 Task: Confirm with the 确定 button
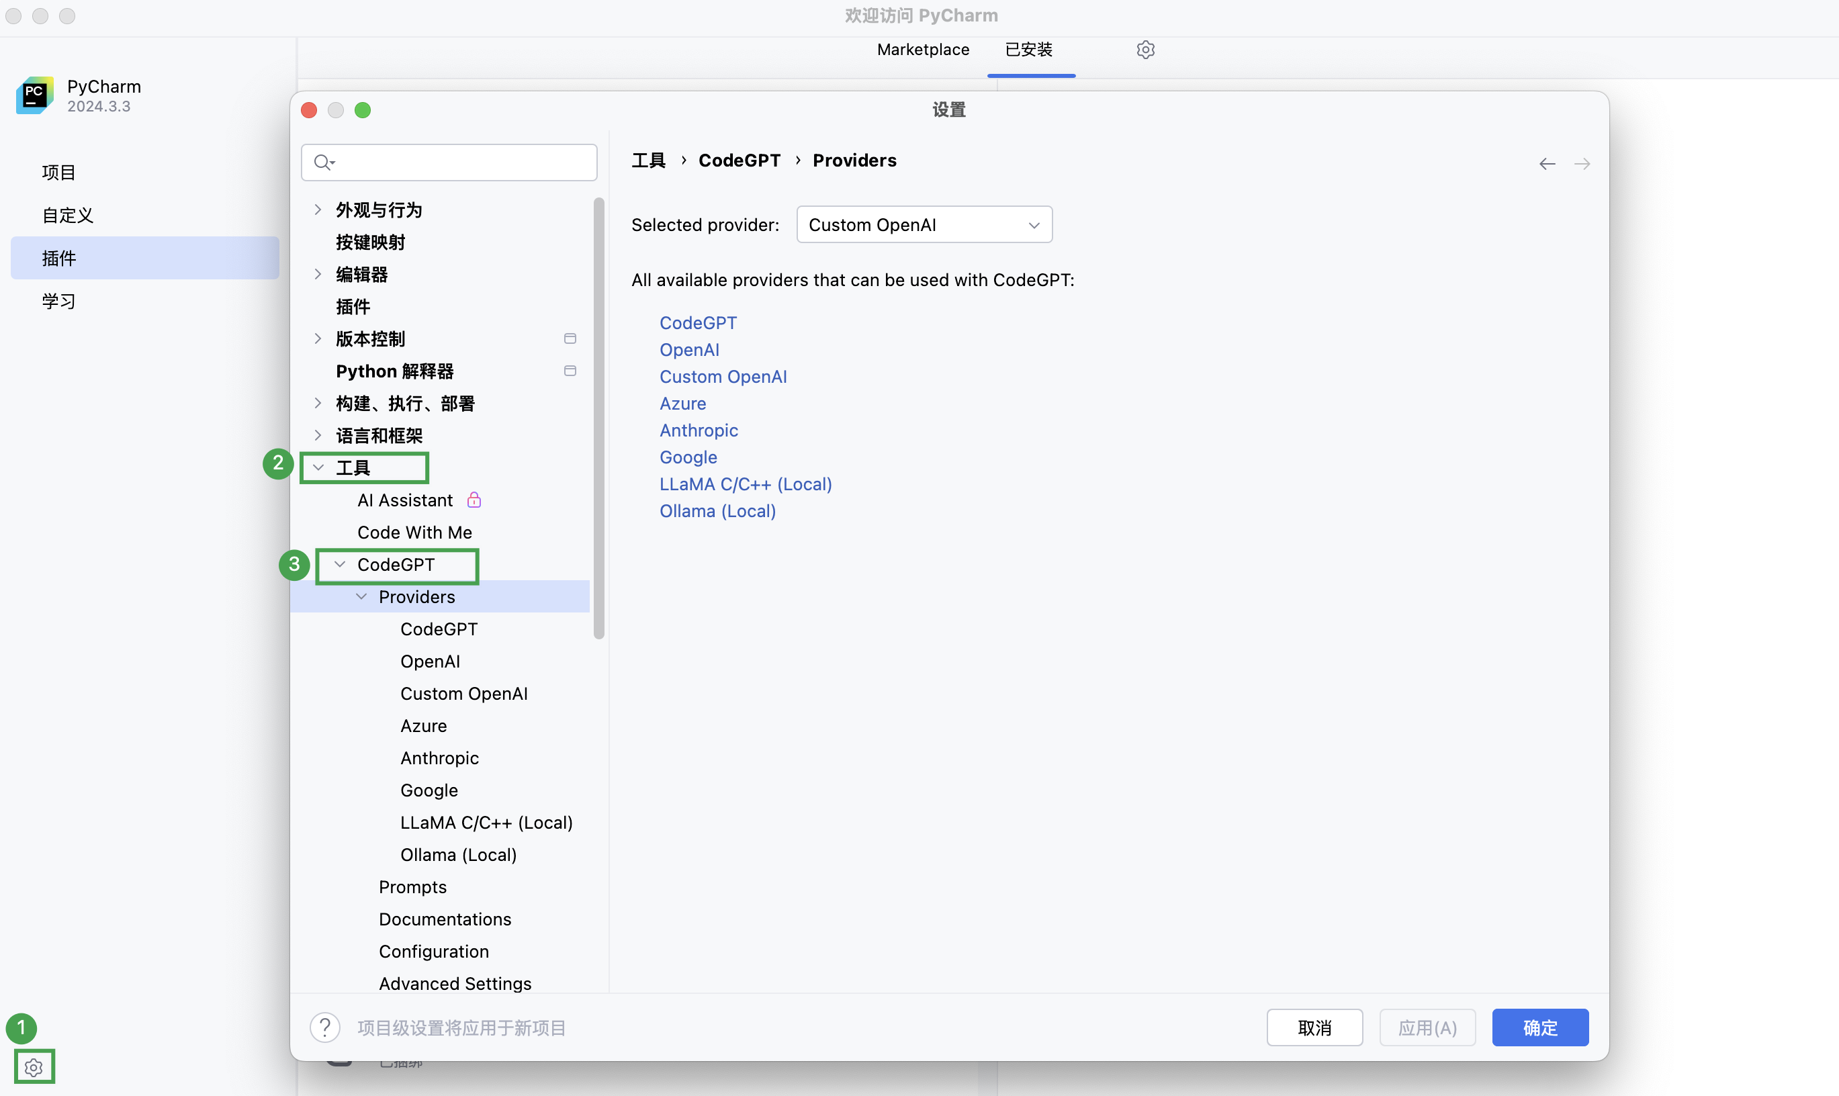pyautogui.click(x=1540, y=1027)
